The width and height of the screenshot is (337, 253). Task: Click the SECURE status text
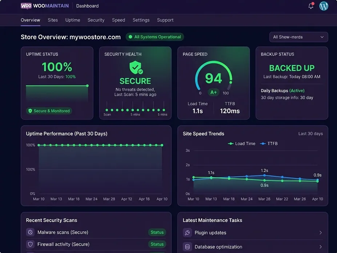coord(135,81)
